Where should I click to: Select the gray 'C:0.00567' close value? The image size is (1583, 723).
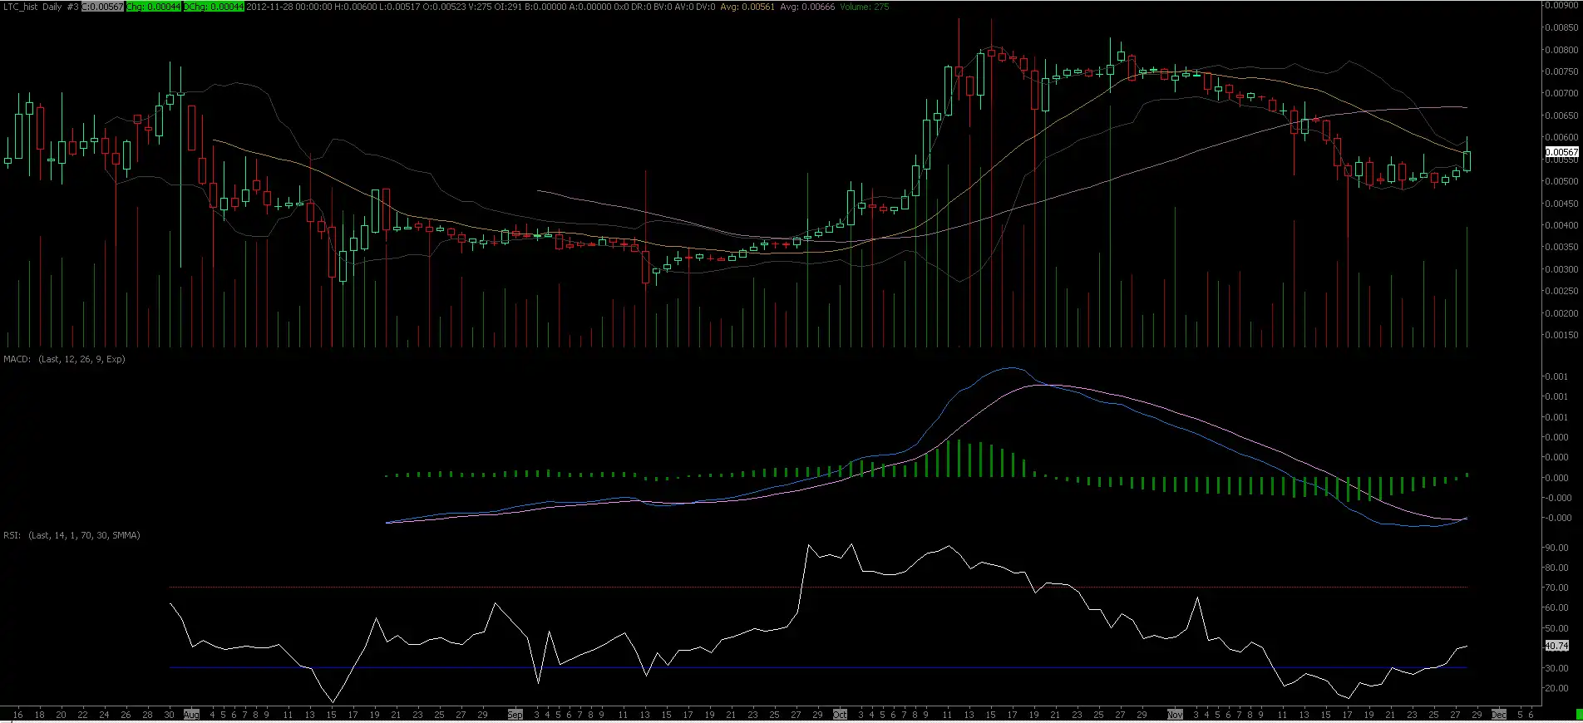pyautogui.click(x=102, y=7)
